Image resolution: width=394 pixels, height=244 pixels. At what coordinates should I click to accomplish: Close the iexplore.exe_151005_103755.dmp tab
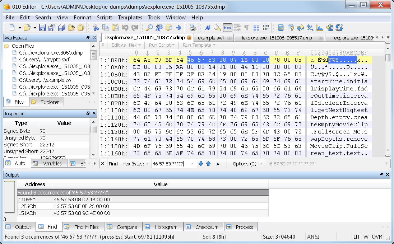(189, 38)
